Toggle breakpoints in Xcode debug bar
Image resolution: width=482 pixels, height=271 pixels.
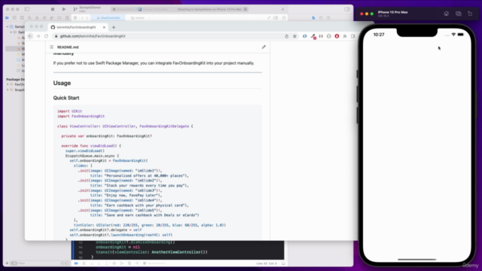pos(76,263)
